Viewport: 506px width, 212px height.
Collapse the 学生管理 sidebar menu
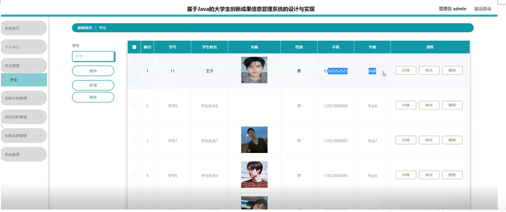click(x=24, y=65)
